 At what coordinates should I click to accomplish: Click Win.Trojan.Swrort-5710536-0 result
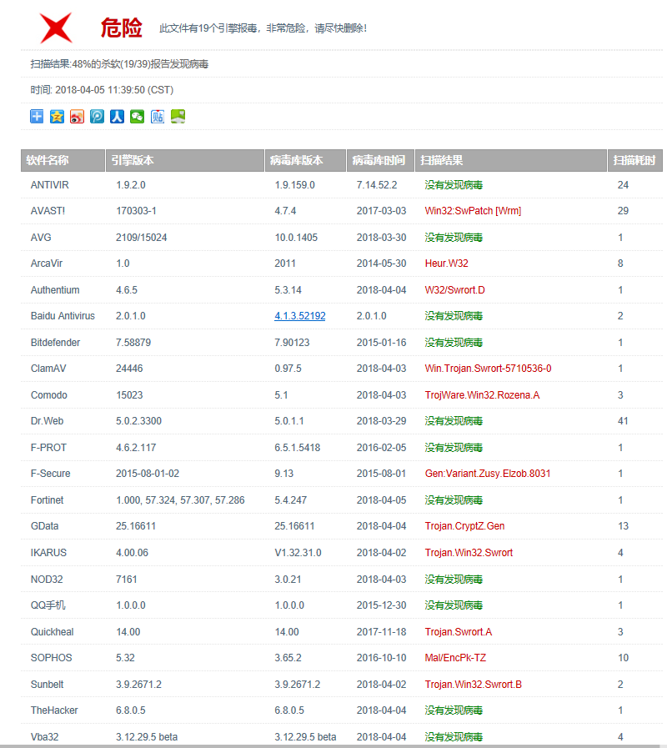coord(488,369)
